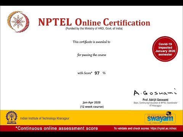The image size is (183, 137).
Task: Click the NPTEL Online Certification heading
Action: click(94, 22)
